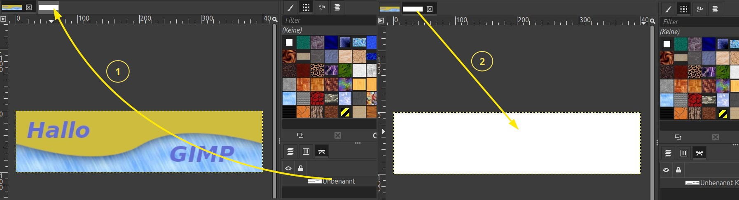Select the Paths tab in the left window

(322, 151)
